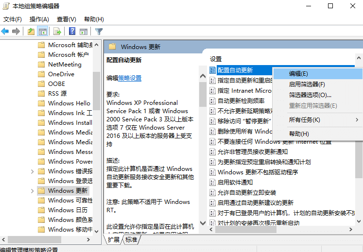Select 不要连接任何 Windows 更新 Internet 位置 policy
This screenshot has width=363, height=252.
coord(275,142)
